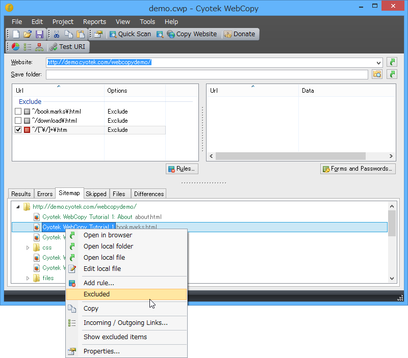This screenshot has width=408, height=358.
Task: Select Excluded in the context menu
Action: click(126, 294)
